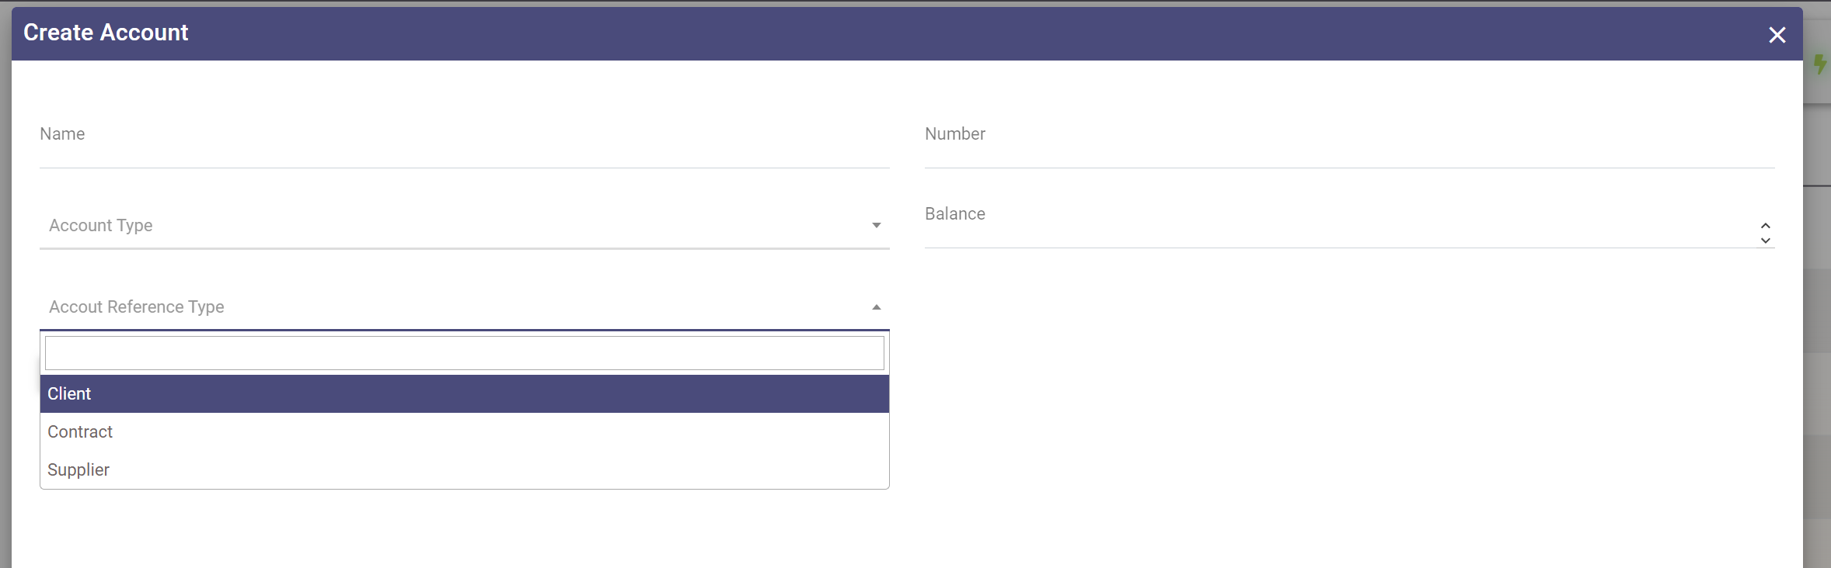
Task: Focus the Balance input field
Action: (x=1337, y=233)
